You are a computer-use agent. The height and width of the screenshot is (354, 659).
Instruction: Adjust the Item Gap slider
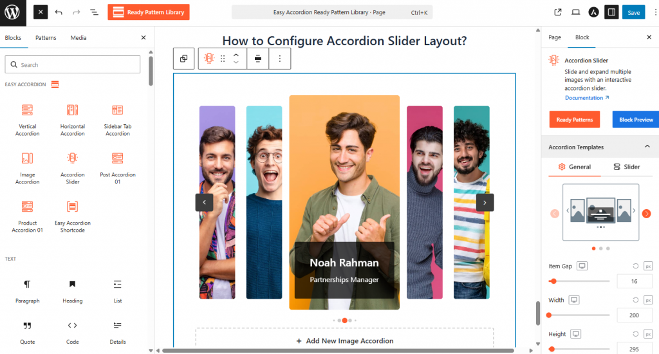[x=579, y=281]
